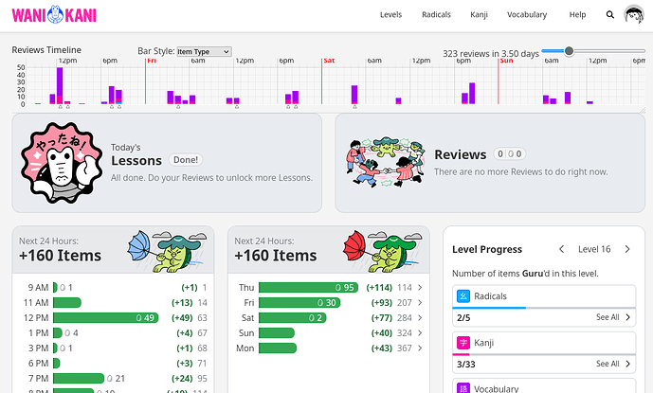The width and height of the screenshot is (653, 393).
Task: Open the Radicals menu
Action: click(436, 14)
